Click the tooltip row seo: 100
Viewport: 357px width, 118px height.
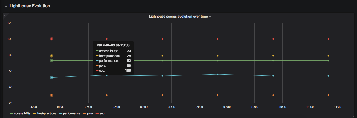coord(113,71)
